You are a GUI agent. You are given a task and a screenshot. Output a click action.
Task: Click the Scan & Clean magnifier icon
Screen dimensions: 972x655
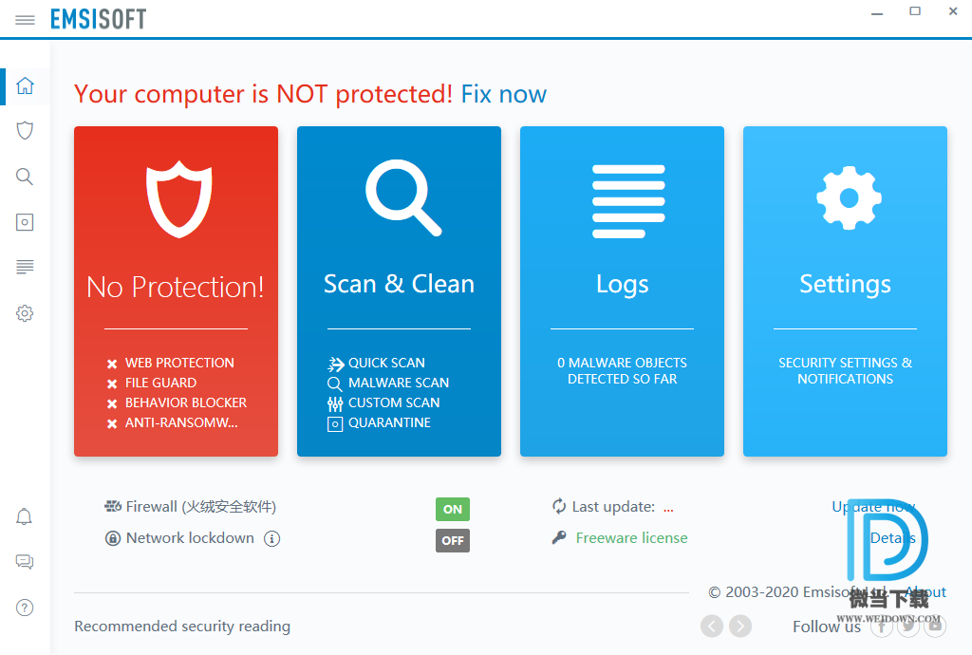pyautogui.click(x=402, y=197)
